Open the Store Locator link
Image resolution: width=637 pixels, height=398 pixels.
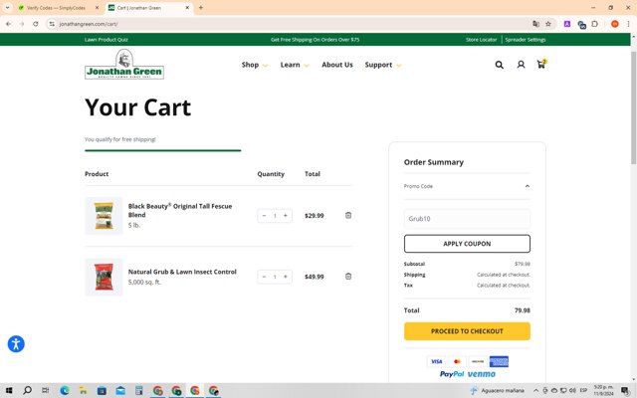pyautogui.click(x=481, y=40)
